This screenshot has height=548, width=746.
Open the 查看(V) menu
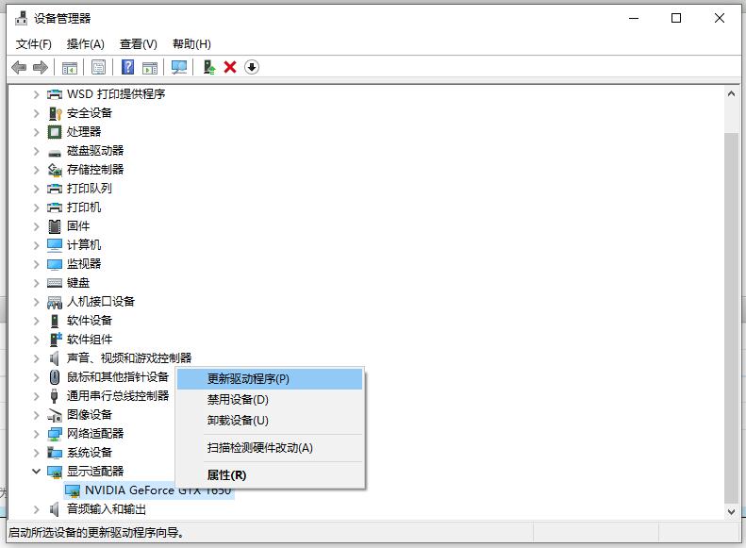(x=139, y=44)
